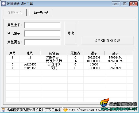Click attribute points value 6

pos(75,64)
